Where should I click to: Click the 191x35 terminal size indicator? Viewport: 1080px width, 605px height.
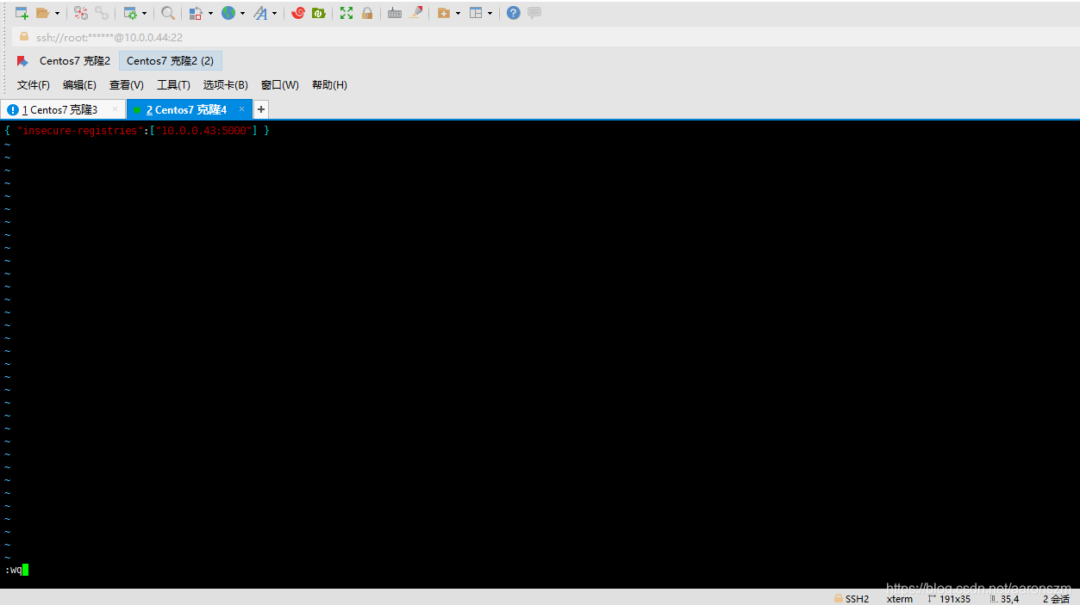pos(949,598)
